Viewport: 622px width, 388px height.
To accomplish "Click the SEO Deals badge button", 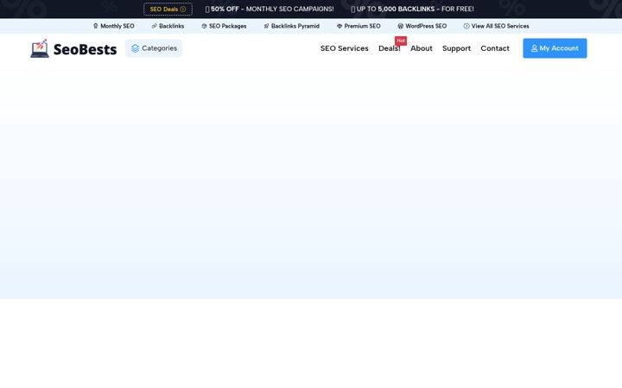I will (168, 9).
